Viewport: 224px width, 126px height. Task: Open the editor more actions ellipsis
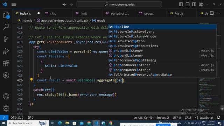tap(218, 13)
